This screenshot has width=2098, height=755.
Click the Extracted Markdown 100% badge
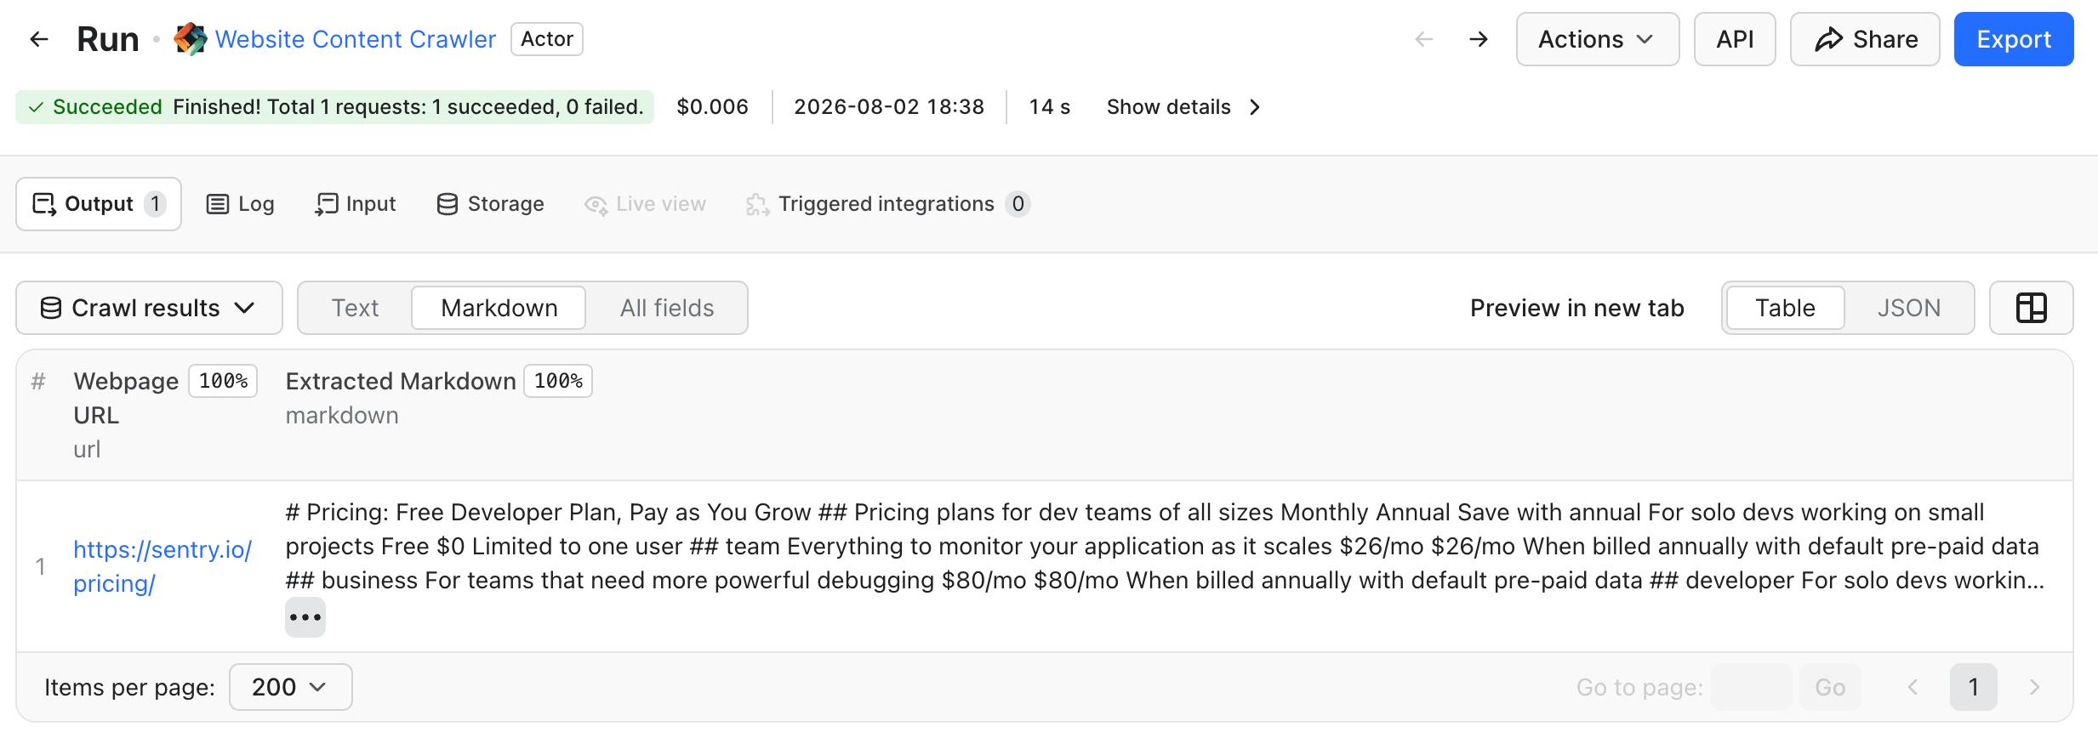(x=558, y=381)
